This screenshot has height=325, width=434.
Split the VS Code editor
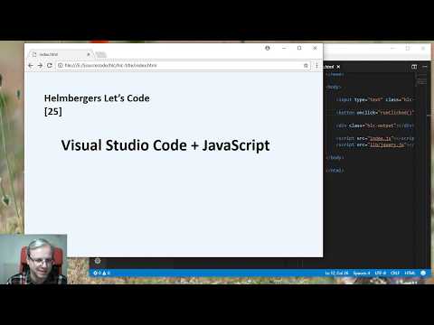click(414, 67)
